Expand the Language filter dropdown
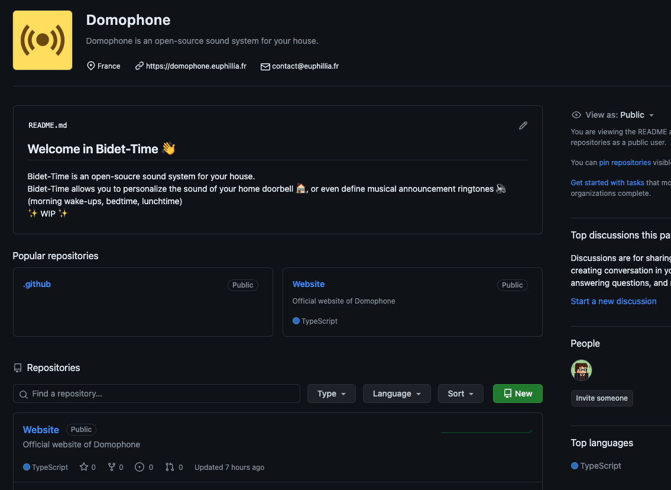 coord(397,394)
